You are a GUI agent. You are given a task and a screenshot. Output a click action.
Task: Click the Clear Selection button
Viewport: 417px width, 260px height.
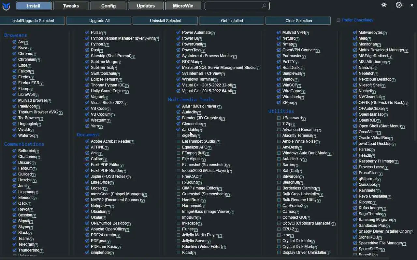tap(299, 20)
